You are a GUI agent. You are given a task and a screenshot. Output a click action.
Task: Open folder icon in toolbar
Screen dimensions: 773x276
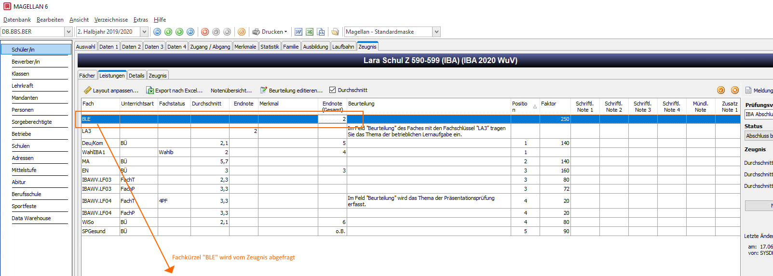click(335, 32)
